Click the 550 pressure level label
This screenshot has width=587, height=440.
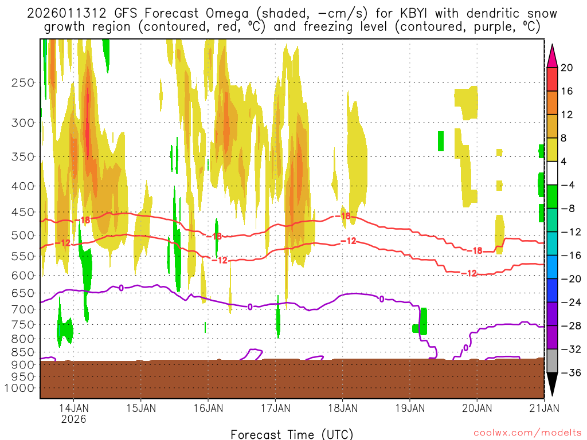coord(23,256)
